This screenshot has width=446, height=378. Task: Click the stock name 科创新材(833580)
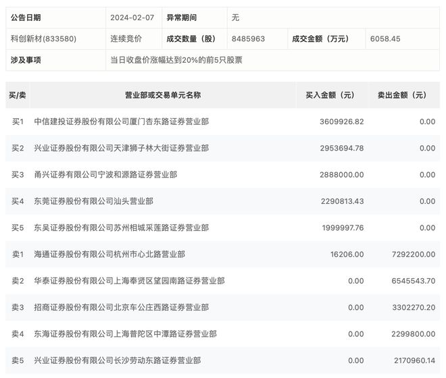tap(43, 38)
